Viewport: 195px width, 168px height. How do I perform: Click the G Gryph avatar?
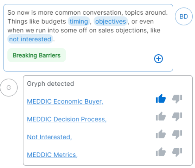coord(9,88)
